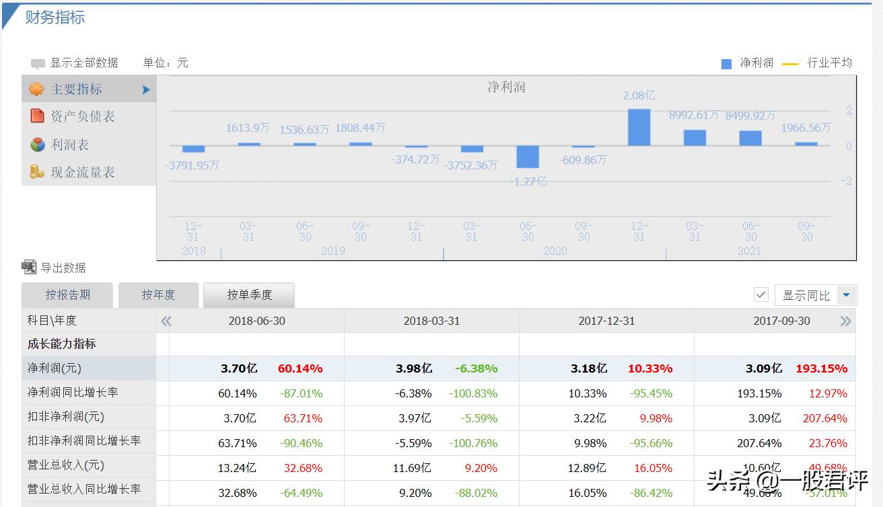Click 显示全部数据 link
Image resolution: width=883 pixels, height=507 pixels.
[84, 63]
